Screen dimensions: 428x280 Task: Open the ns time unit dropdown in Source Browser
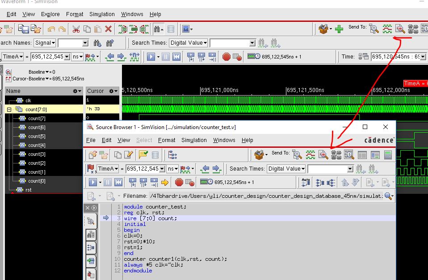tap(172, 169)
